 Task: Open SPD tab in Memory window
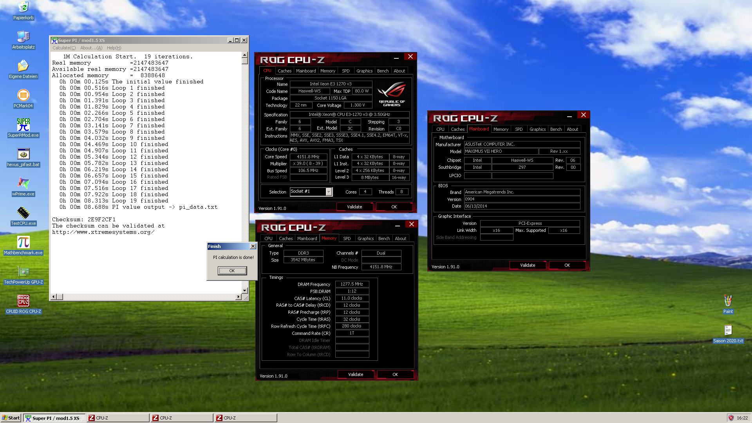[347, 239]
